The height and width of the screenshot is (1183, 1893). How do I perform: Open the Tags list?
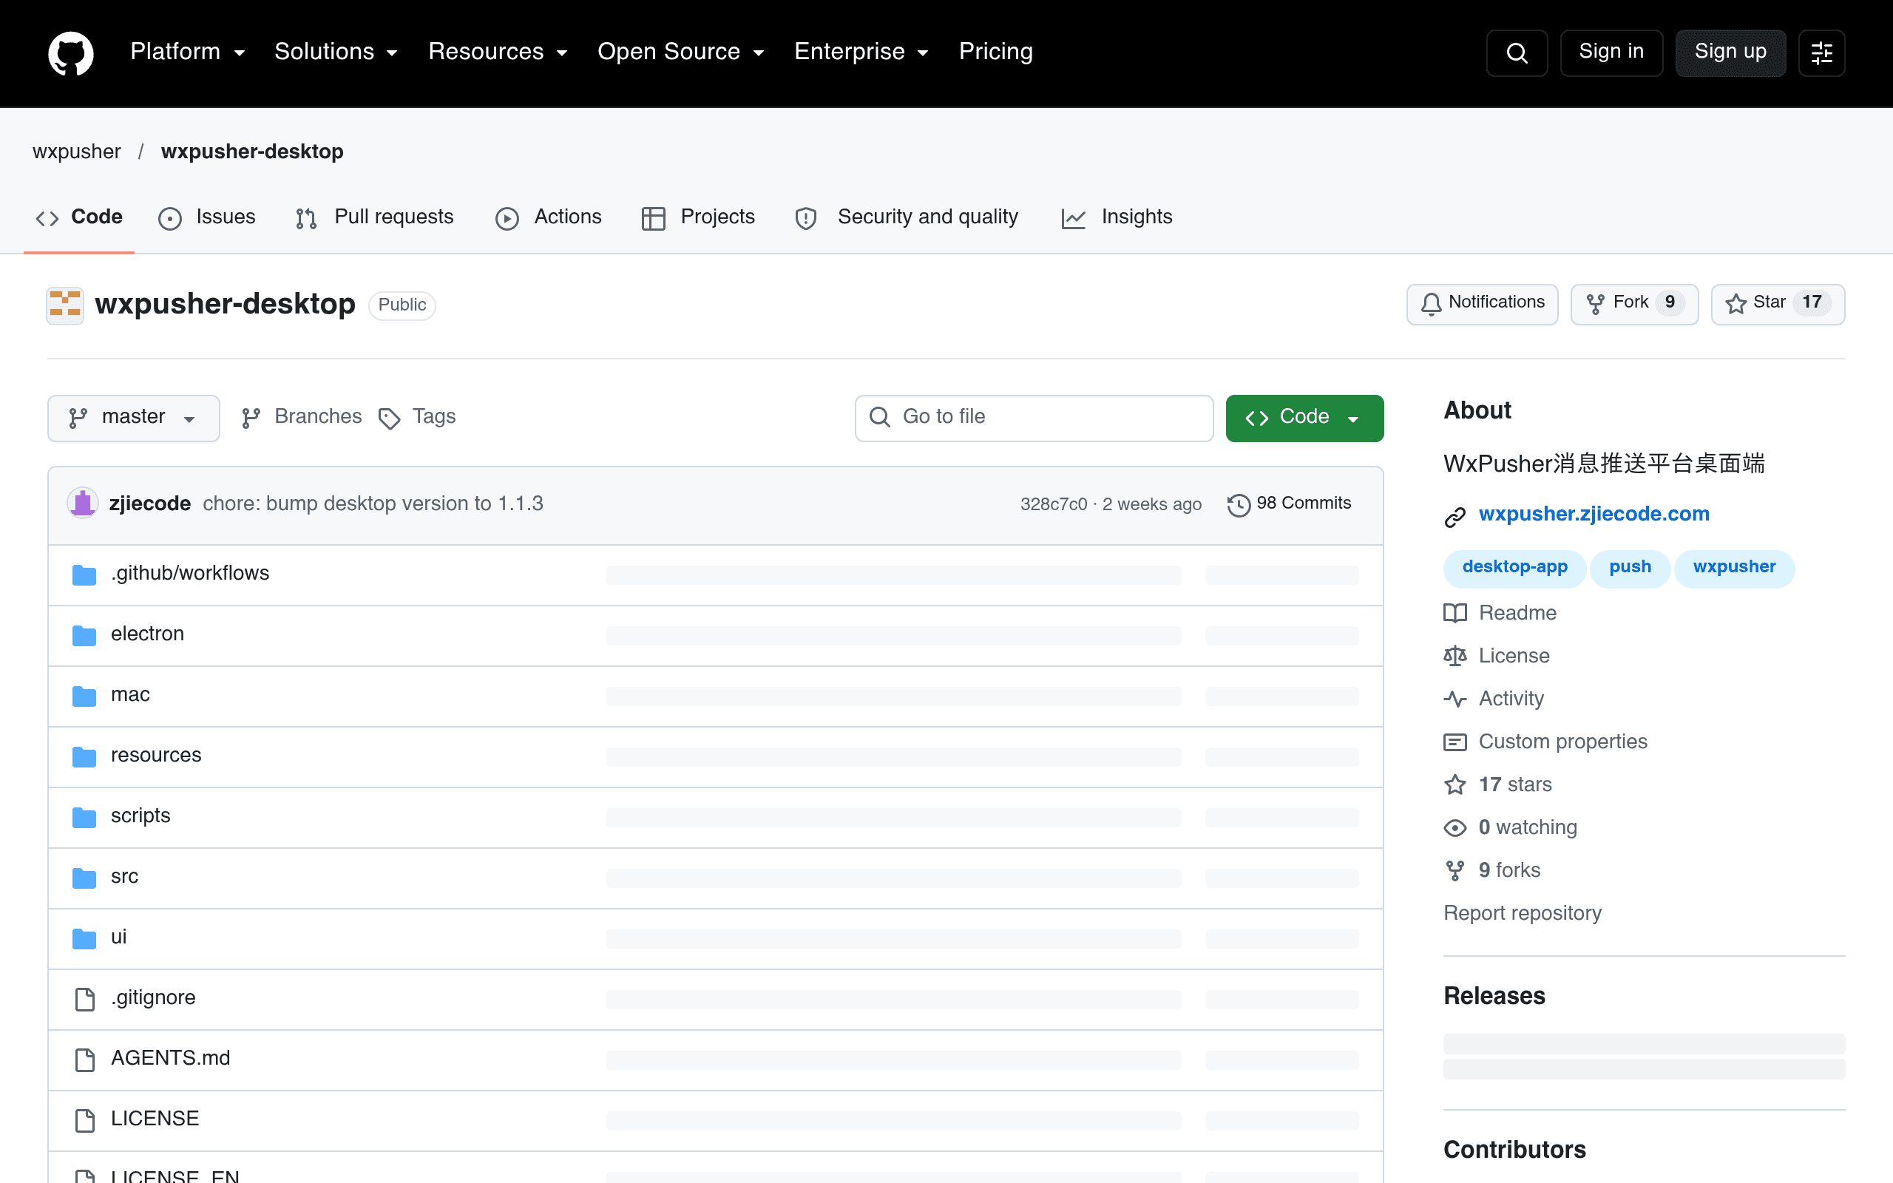(417, 417)
